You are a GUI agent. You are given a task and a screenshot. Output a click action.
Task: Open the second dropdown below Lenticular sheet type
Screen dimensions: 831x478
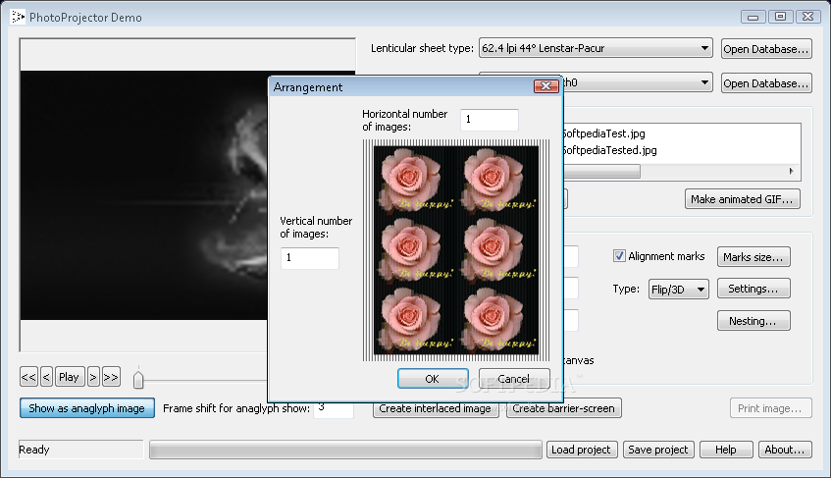637,82
